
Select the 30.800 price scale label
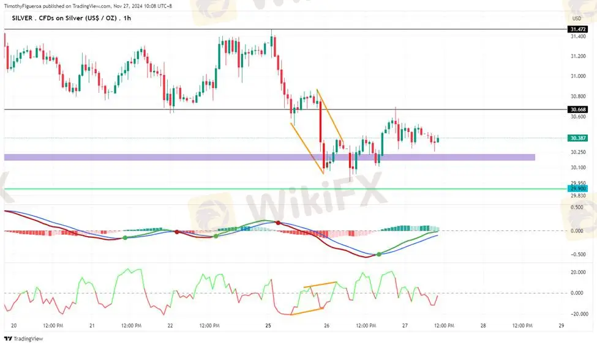(578, 96)
